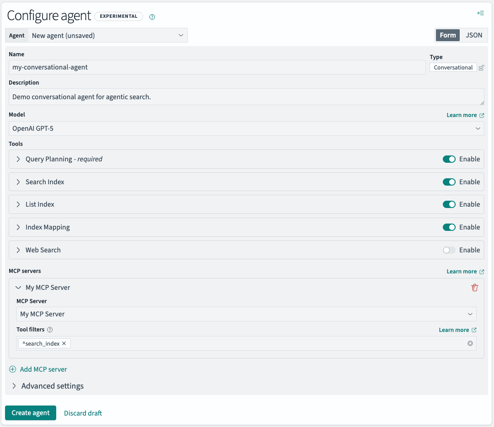The image size is (494, 427).
Task: Discard the draft agent configuration
Action: 83,413
